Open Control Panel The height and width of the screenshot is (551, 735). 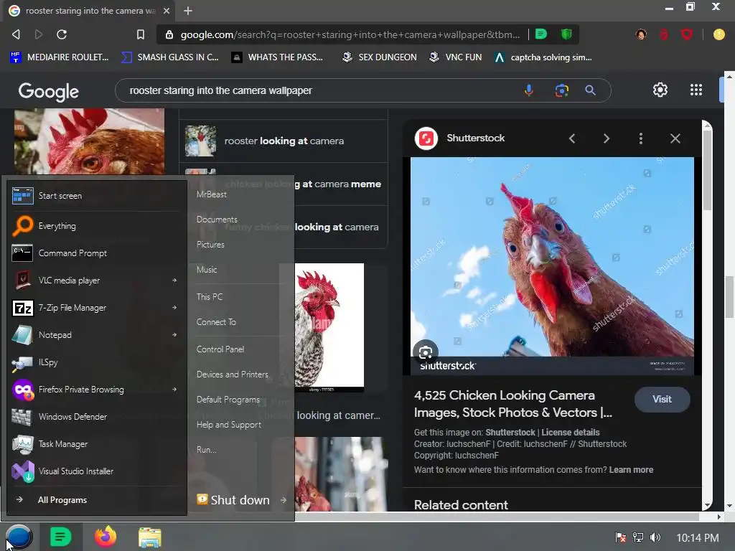[x=220, y=349]
